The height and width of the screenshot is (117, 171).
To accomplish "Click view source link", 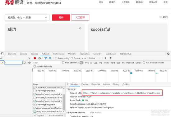I will click(95, 113).
